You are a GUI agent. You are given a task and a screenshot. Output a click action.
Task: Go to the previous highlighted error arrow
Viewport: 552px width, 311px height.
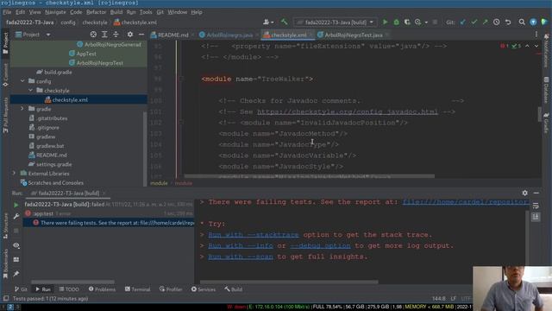[527, 46]
